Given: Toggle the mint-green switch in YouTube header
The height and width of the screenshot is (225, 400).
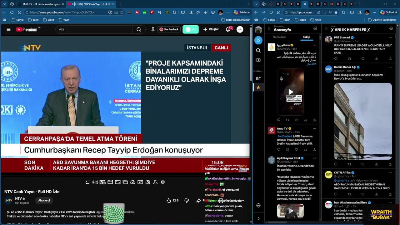Looking at the screenshot, I should point(191,29).
